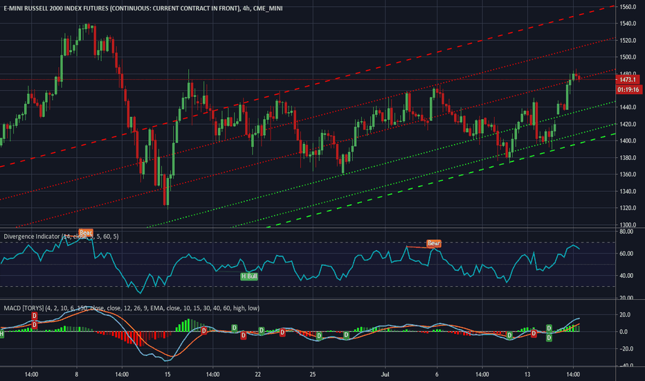Click the 1440.0 price axis label
The height and width of the screenshot is (381, 645).
(x=628, y=107)
